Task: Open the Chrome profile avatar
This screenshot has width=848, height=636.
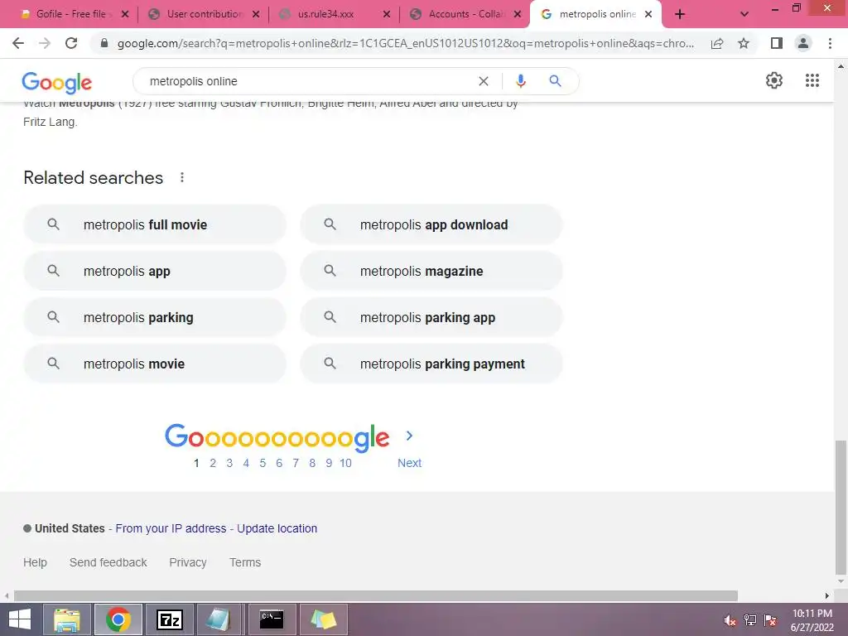Action: click(803, 43)
